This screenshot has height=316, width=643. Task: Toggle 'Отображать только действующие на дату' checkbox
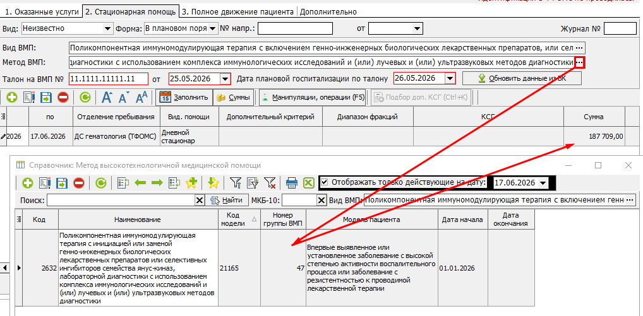(325, 182)
